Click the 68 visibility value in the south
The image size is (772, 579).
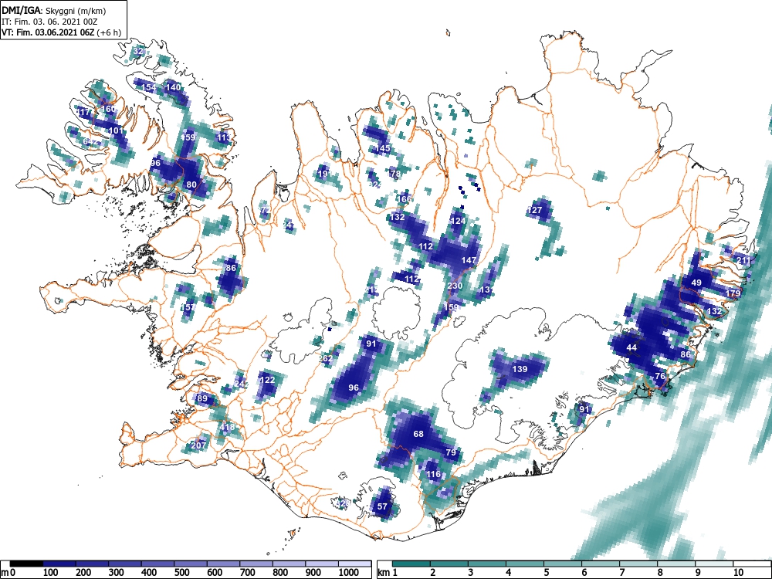coord(418,434)
